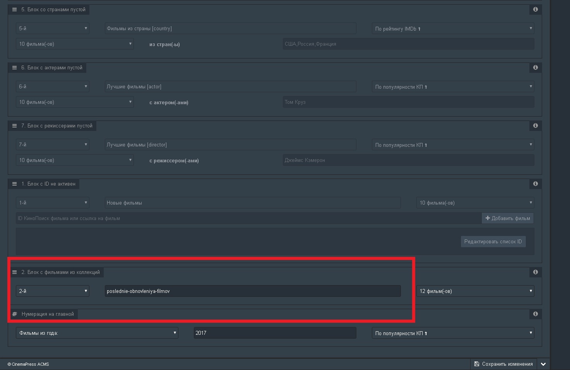Viewport: 570px width, 370px height.
Task: Click drag handle icon of block 6 actors
Action: click(x=14, y=67)
